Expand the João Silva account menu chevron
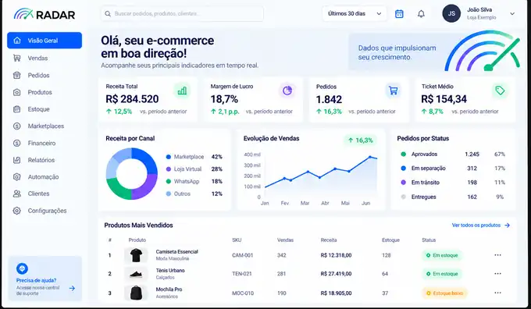 (x=512, y=14)
